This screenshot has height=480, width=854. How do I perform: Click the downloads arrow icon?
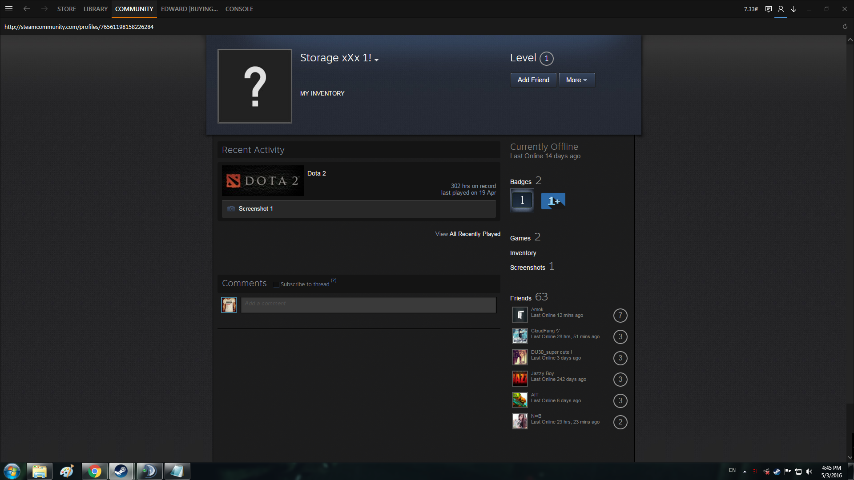[794, 9]
